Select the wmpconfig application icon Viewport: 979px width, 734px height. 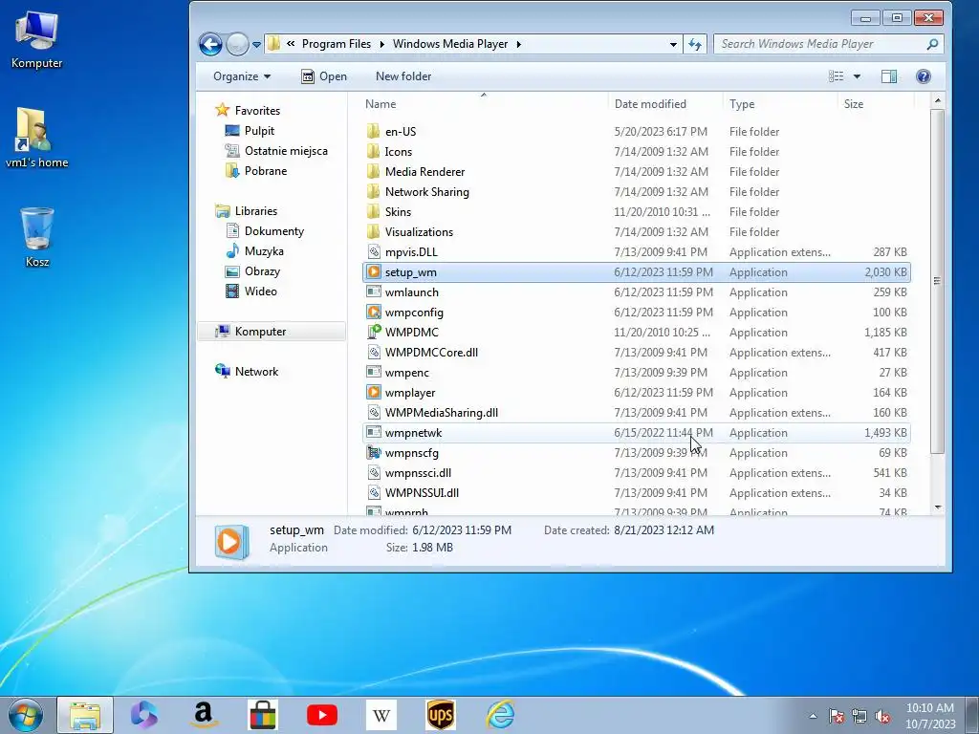point(374,312)
